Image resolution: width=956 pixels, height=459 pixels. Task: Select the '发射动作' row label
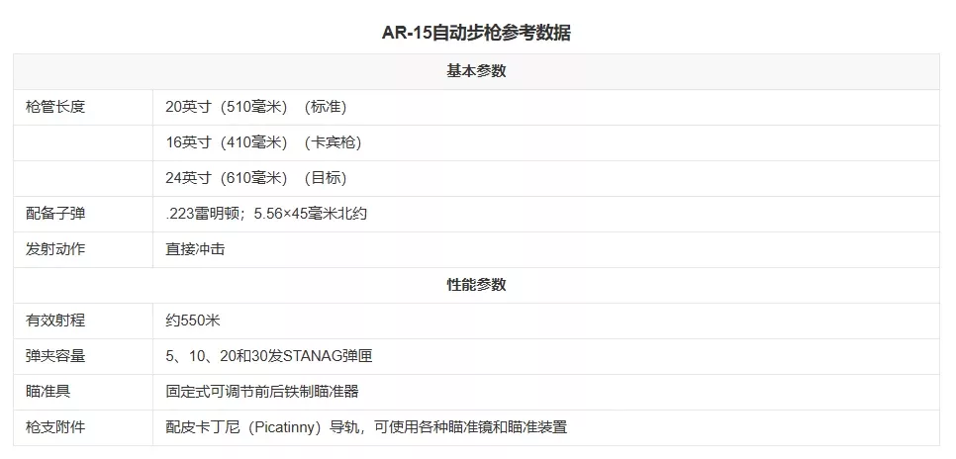[55, 248]
